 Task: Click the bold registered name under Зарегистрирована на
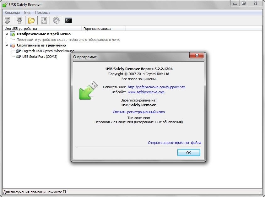pyautogui.click(x=139, y=105)
